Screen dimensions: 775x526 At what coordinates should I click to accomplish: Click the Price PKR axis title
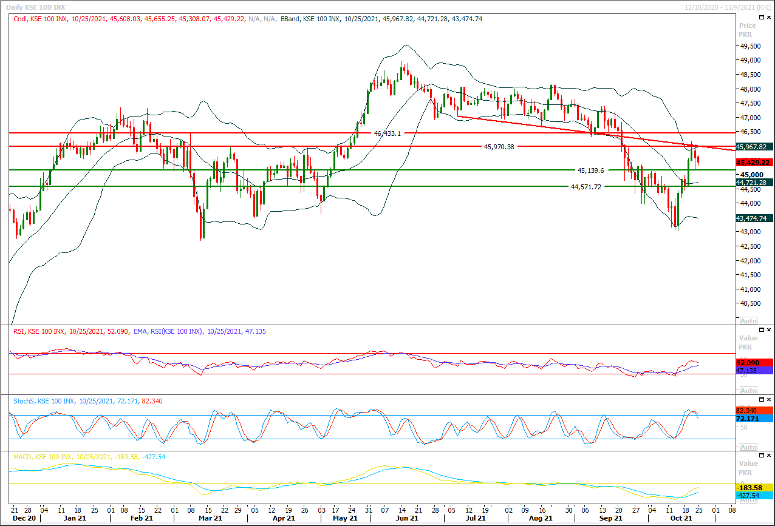747,30
